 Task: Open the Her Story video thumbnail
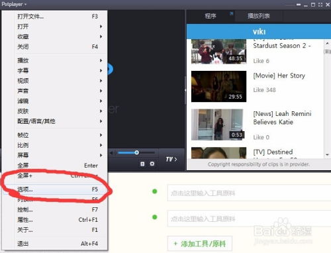[218, 87]
